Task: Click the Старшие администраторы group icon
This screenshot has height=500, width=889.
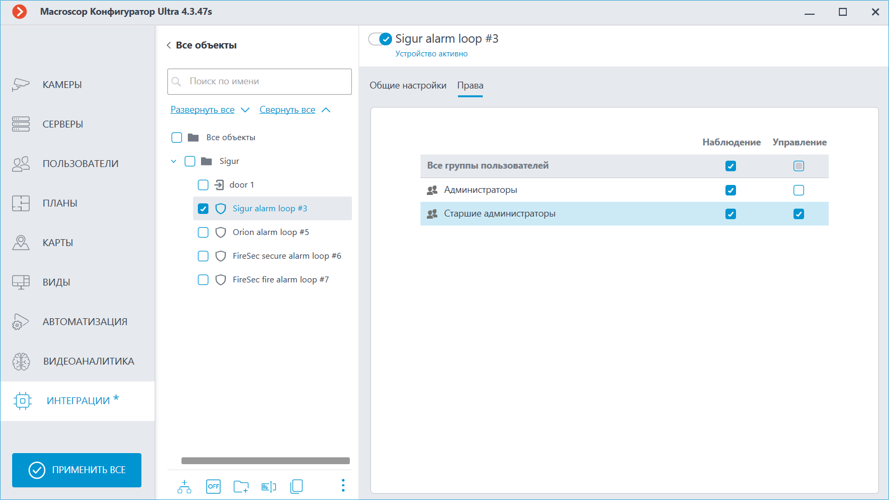Action: tap(432, 214)
